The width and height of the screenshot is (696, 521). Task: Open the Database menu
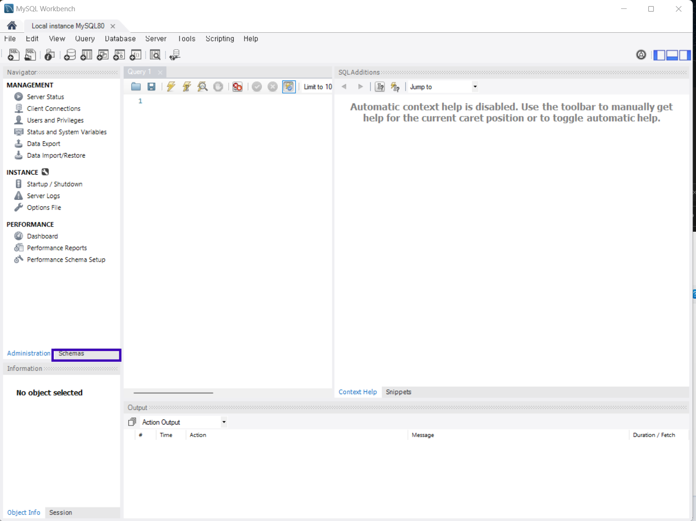point(120,39)
